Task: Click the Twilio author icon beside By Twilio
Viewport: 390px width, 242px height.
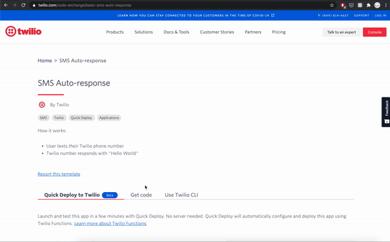Action: (42, 104)
